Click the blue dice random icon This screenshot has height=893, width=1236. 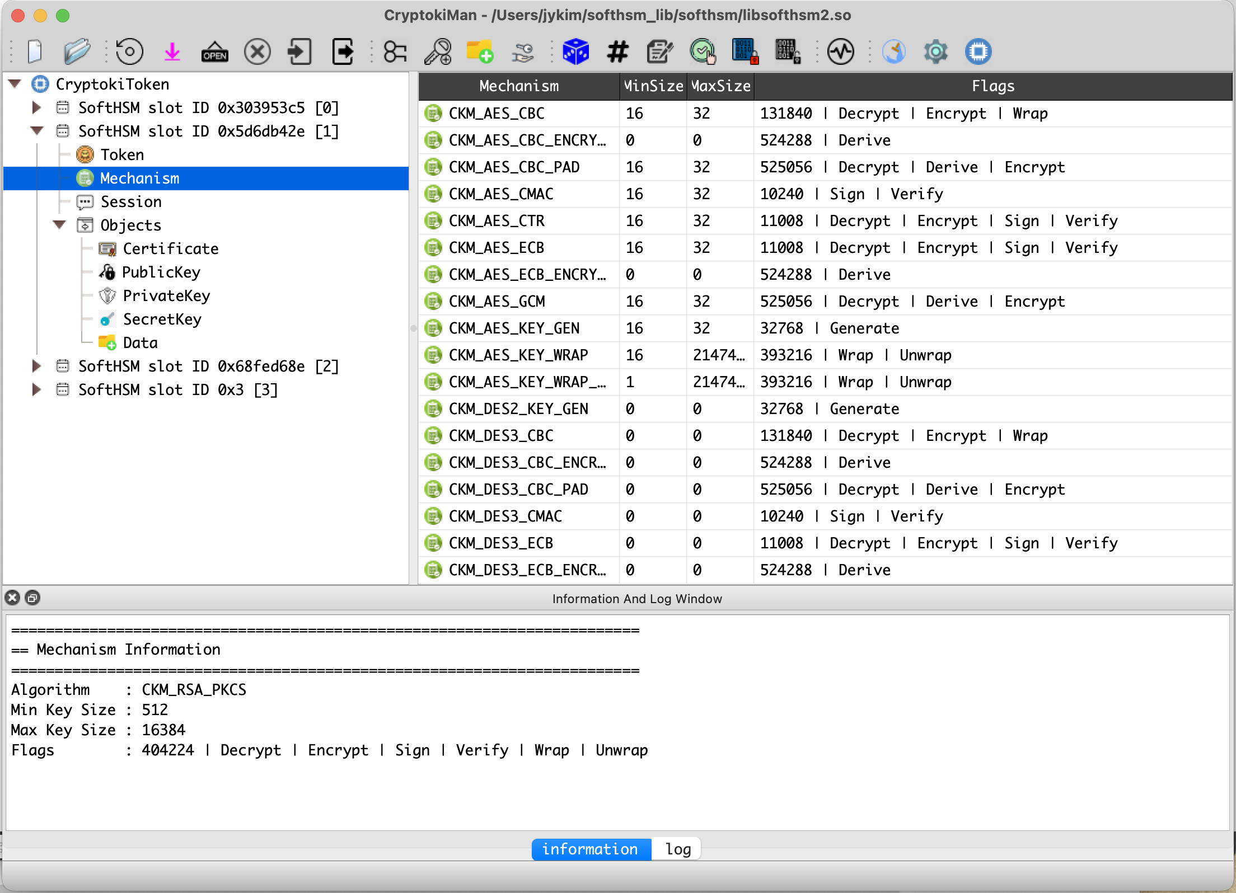(575, 52)
